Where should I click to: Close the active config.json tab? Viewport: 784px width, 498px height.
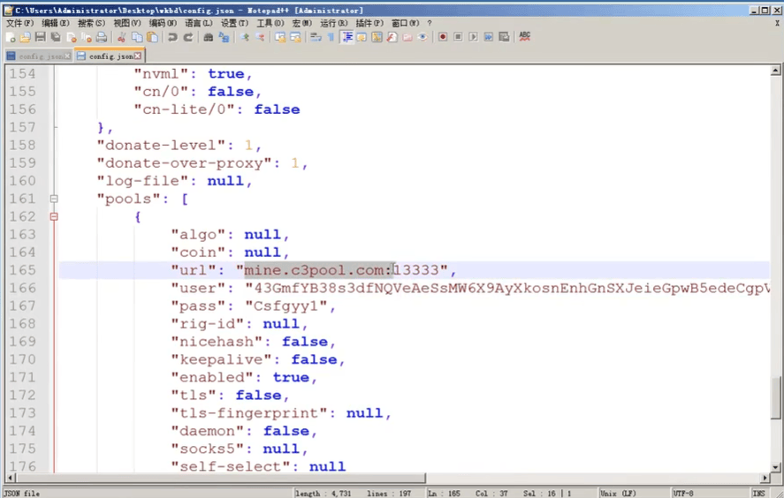tap(138, 57)
